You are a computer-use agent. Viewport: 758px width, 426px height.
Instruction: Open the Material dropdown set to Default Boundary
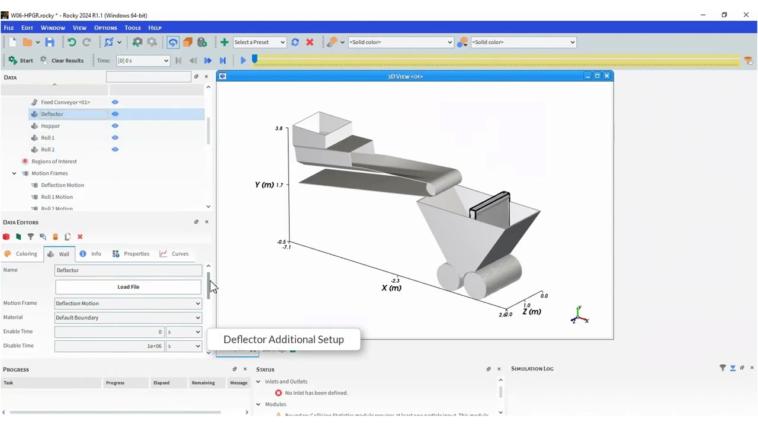click(x=128, y=318)
